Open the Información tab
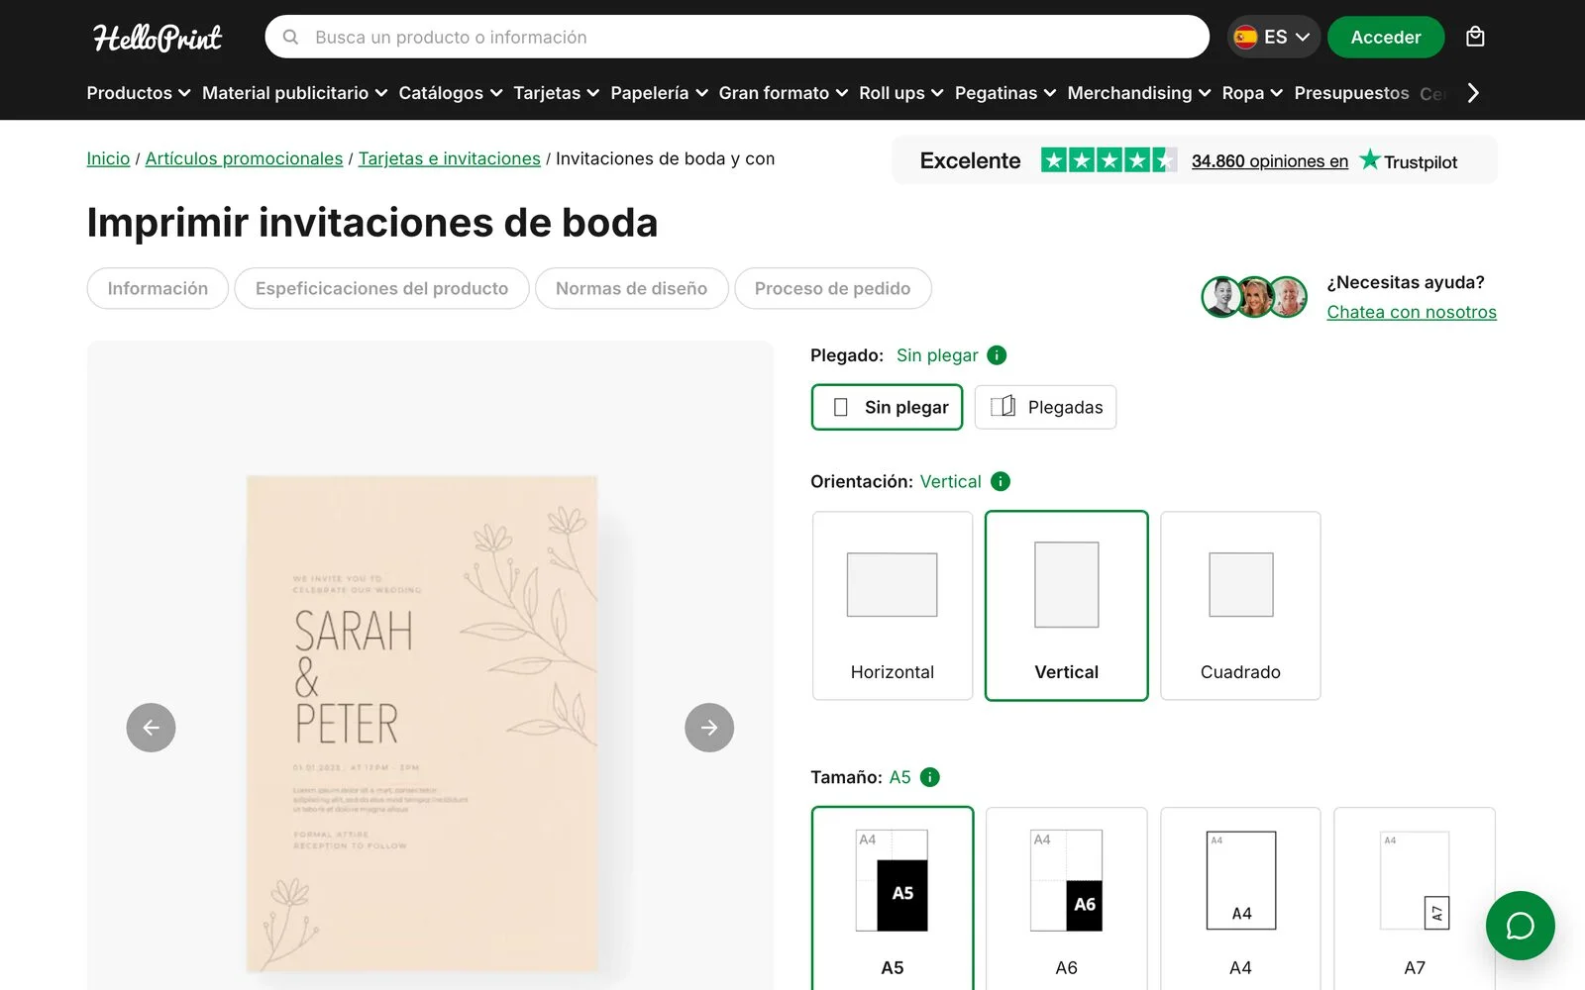The height and width of the screenshot is (990, 1585). [x=158, y=288]
